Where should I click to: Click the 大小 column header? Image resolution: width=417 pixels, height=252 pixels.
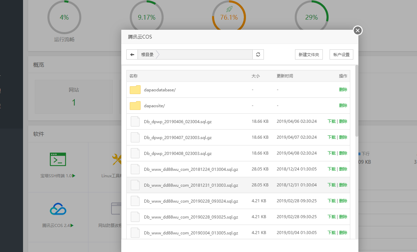coord(256,76)
